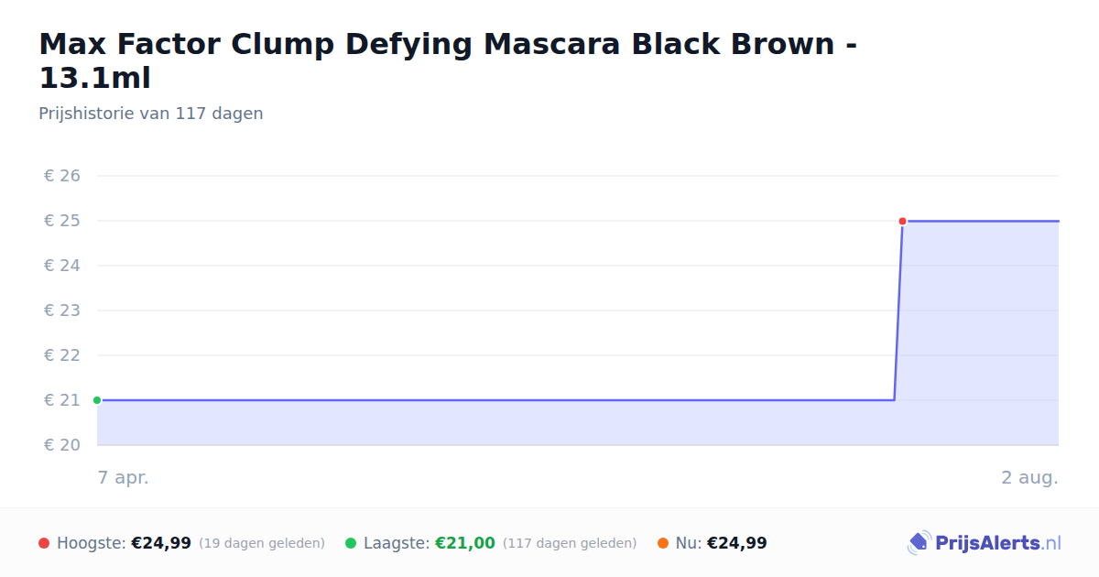Click the 19 dagen geleden note
This screenshot has width=1099, height=577.
point(262,543)
